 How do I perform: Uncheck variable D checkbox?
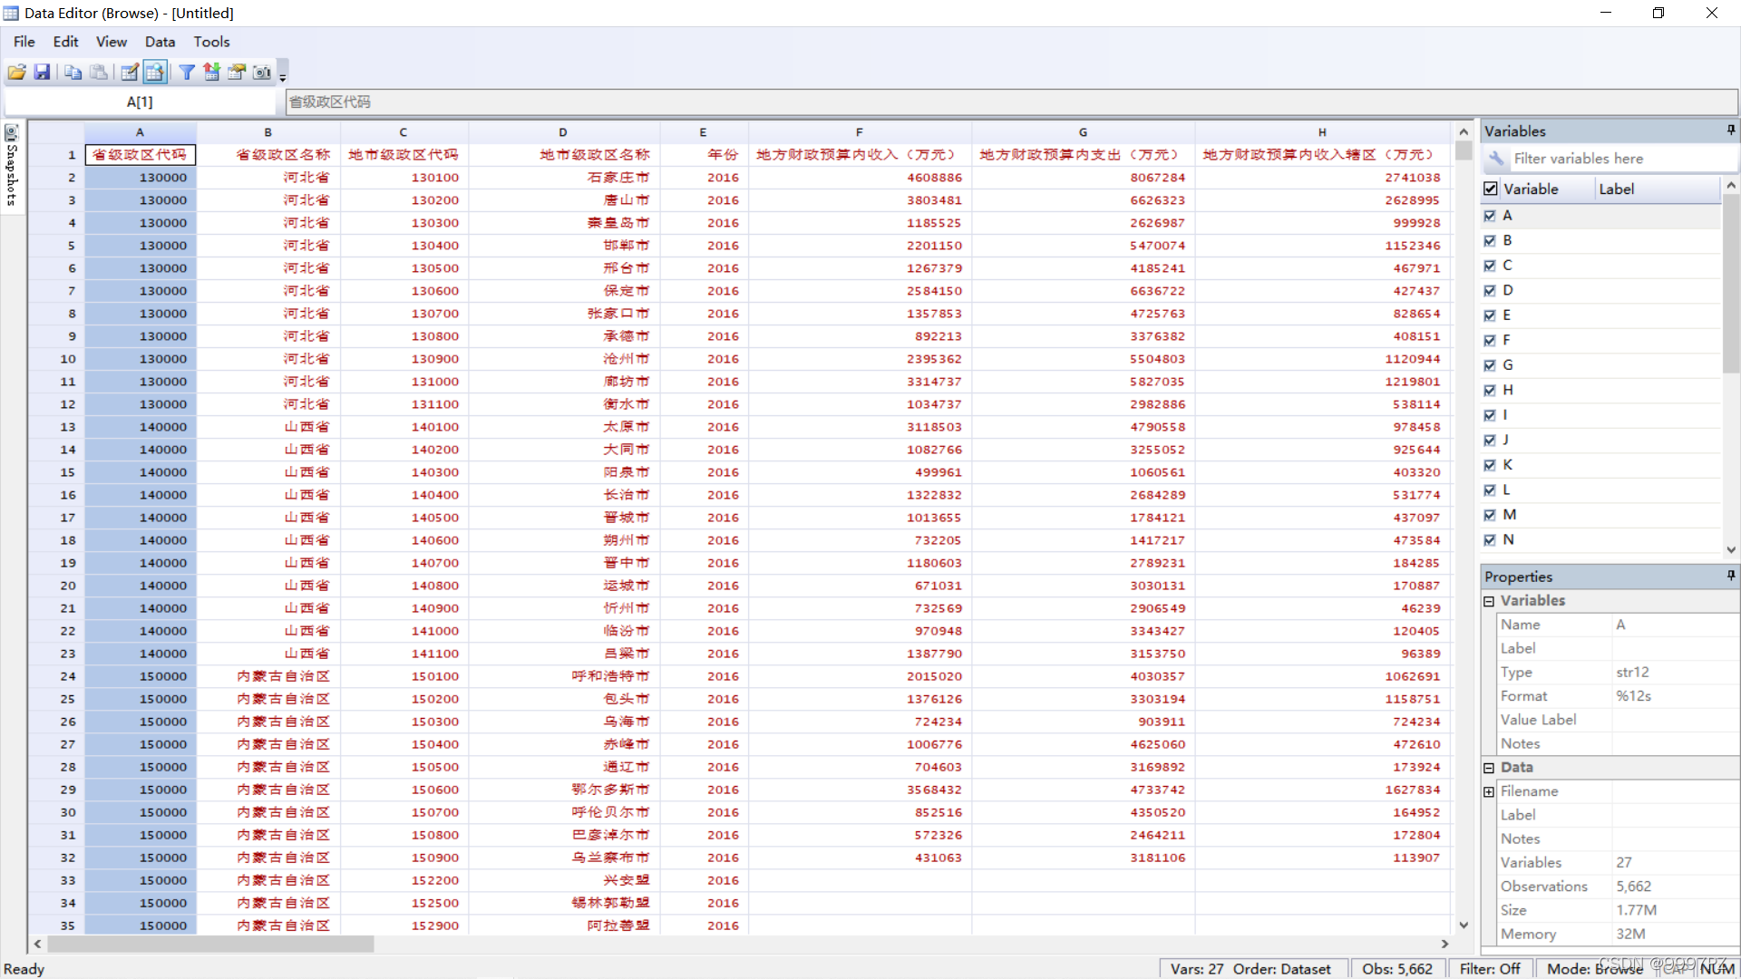[1490, 291]
